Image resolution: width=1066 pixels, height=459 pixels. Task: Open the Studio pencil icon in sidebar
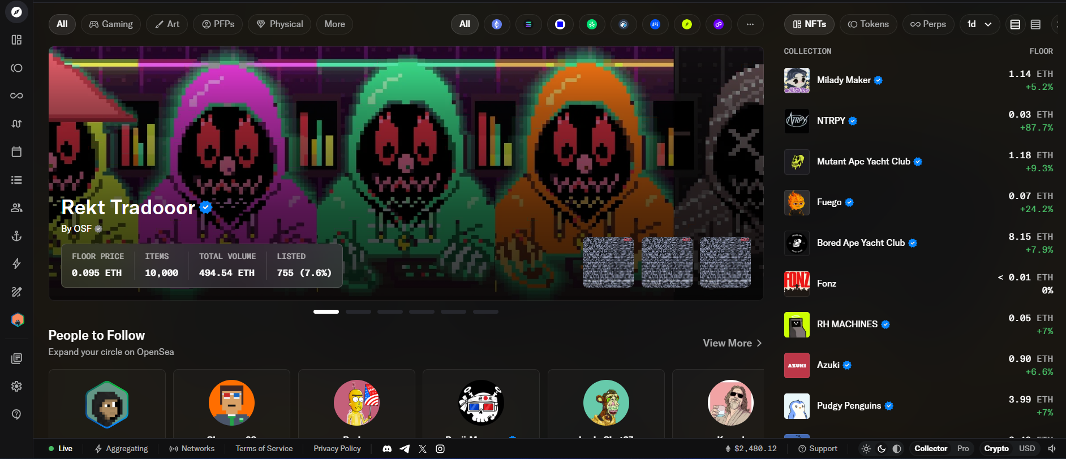pos(16,292)
